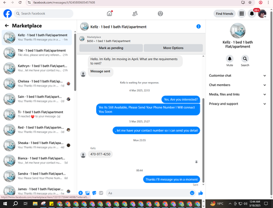
Task: Open the apps grid menu
Action: [x=241, y=14]
